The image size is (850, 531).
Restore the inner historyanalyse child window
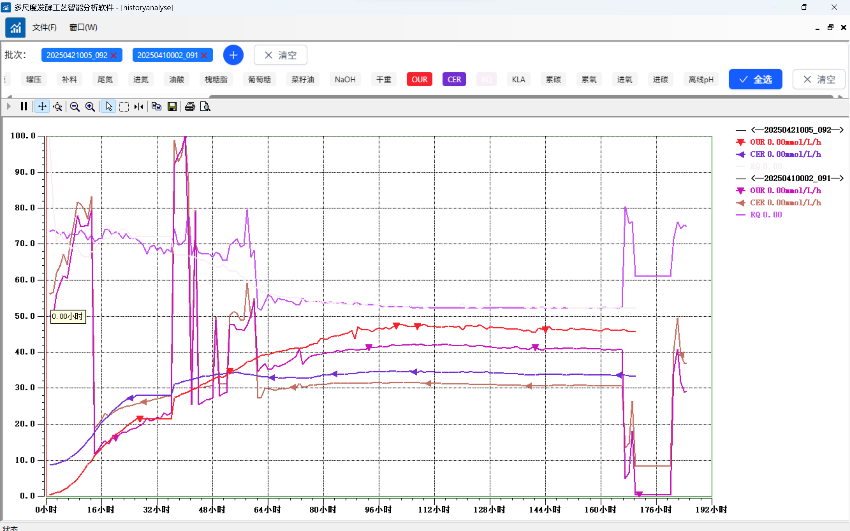[x=831, y=27]
